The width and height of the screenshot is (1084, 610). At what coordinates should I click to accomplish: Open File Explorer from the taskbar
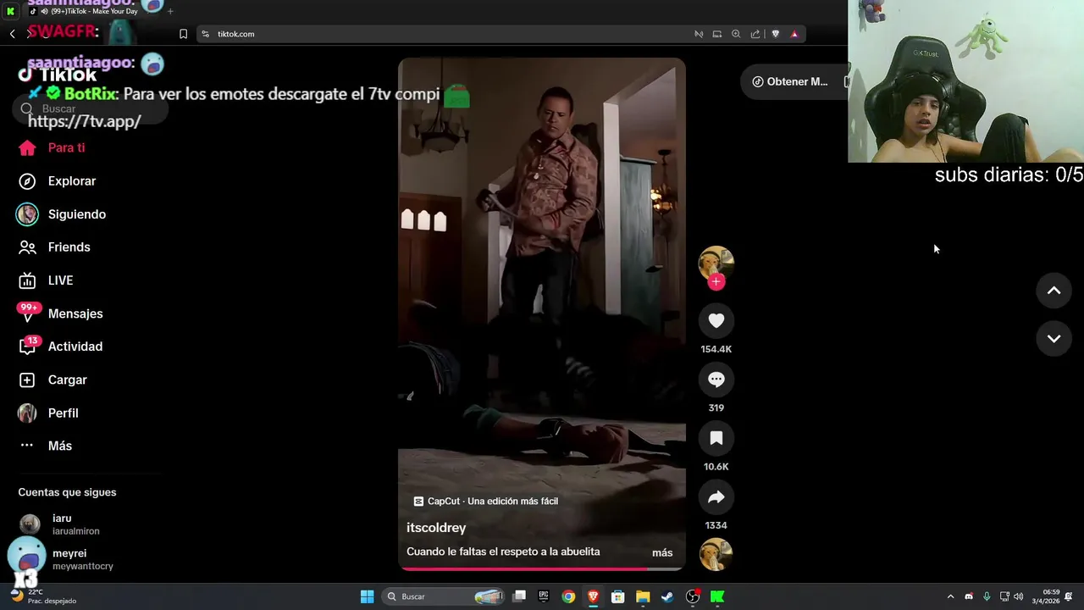[x=643, y=596]
